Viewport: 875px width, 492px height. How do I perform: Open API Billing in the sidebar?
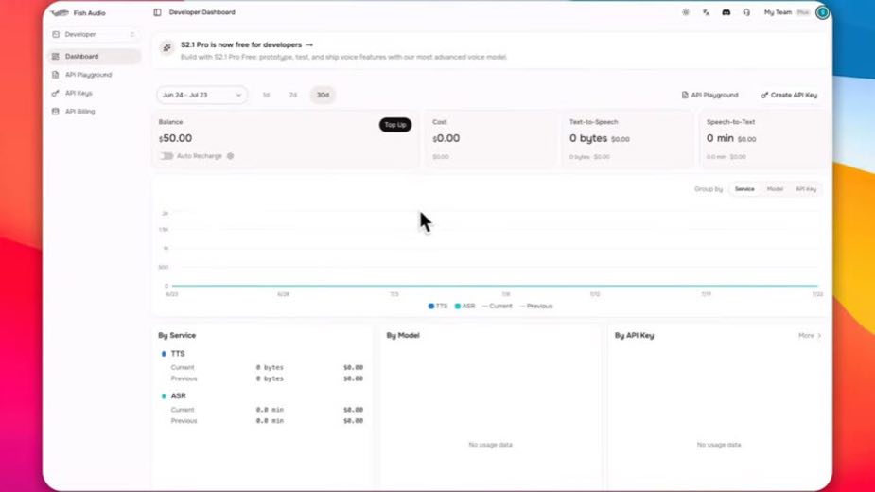[x=94, y=112]
